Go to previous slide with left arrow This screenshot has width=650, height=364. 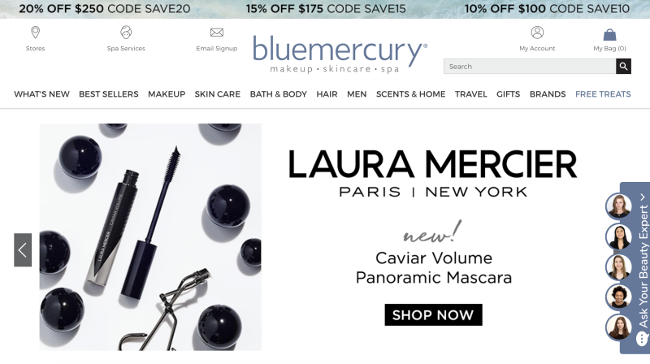point(23,250)
